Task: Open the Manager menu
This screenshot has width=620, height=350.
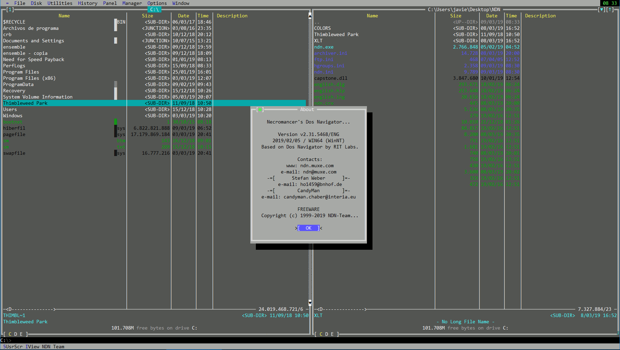Action: (132, 3)
